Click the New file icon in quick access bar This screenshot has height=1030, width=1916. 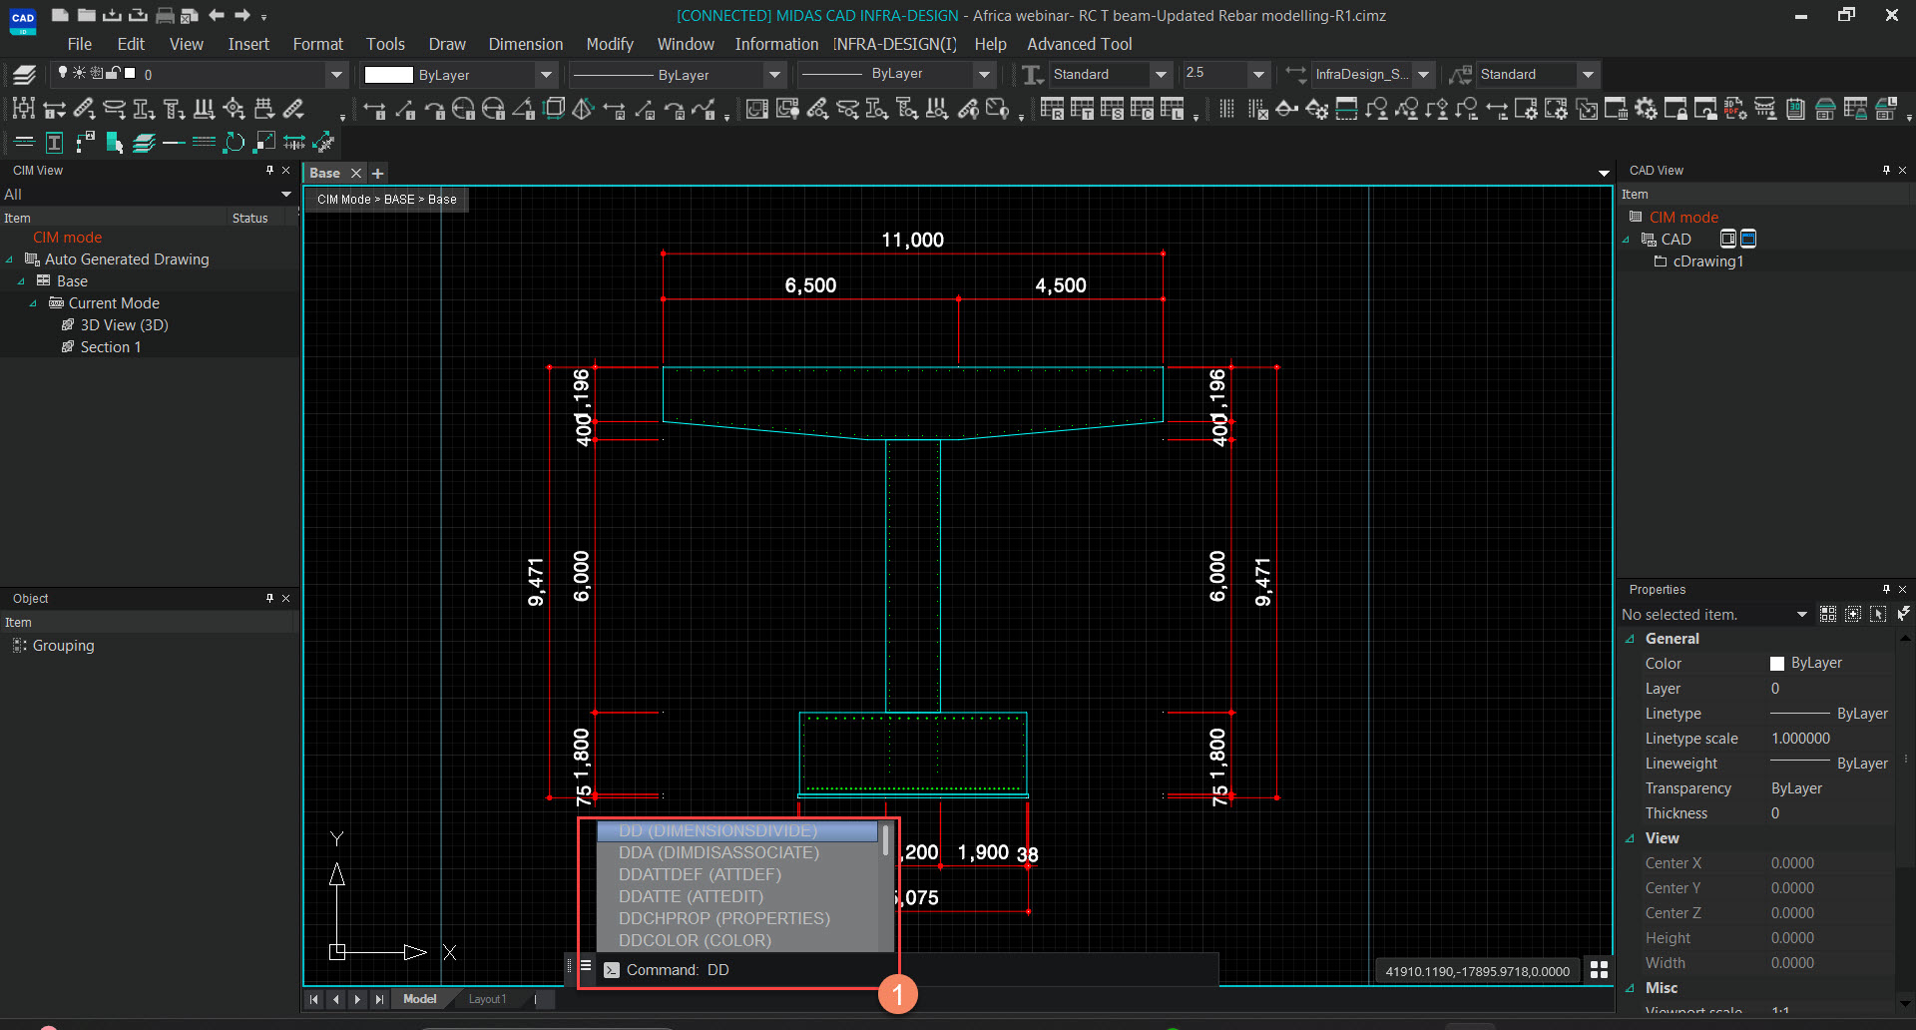[60, 15]
